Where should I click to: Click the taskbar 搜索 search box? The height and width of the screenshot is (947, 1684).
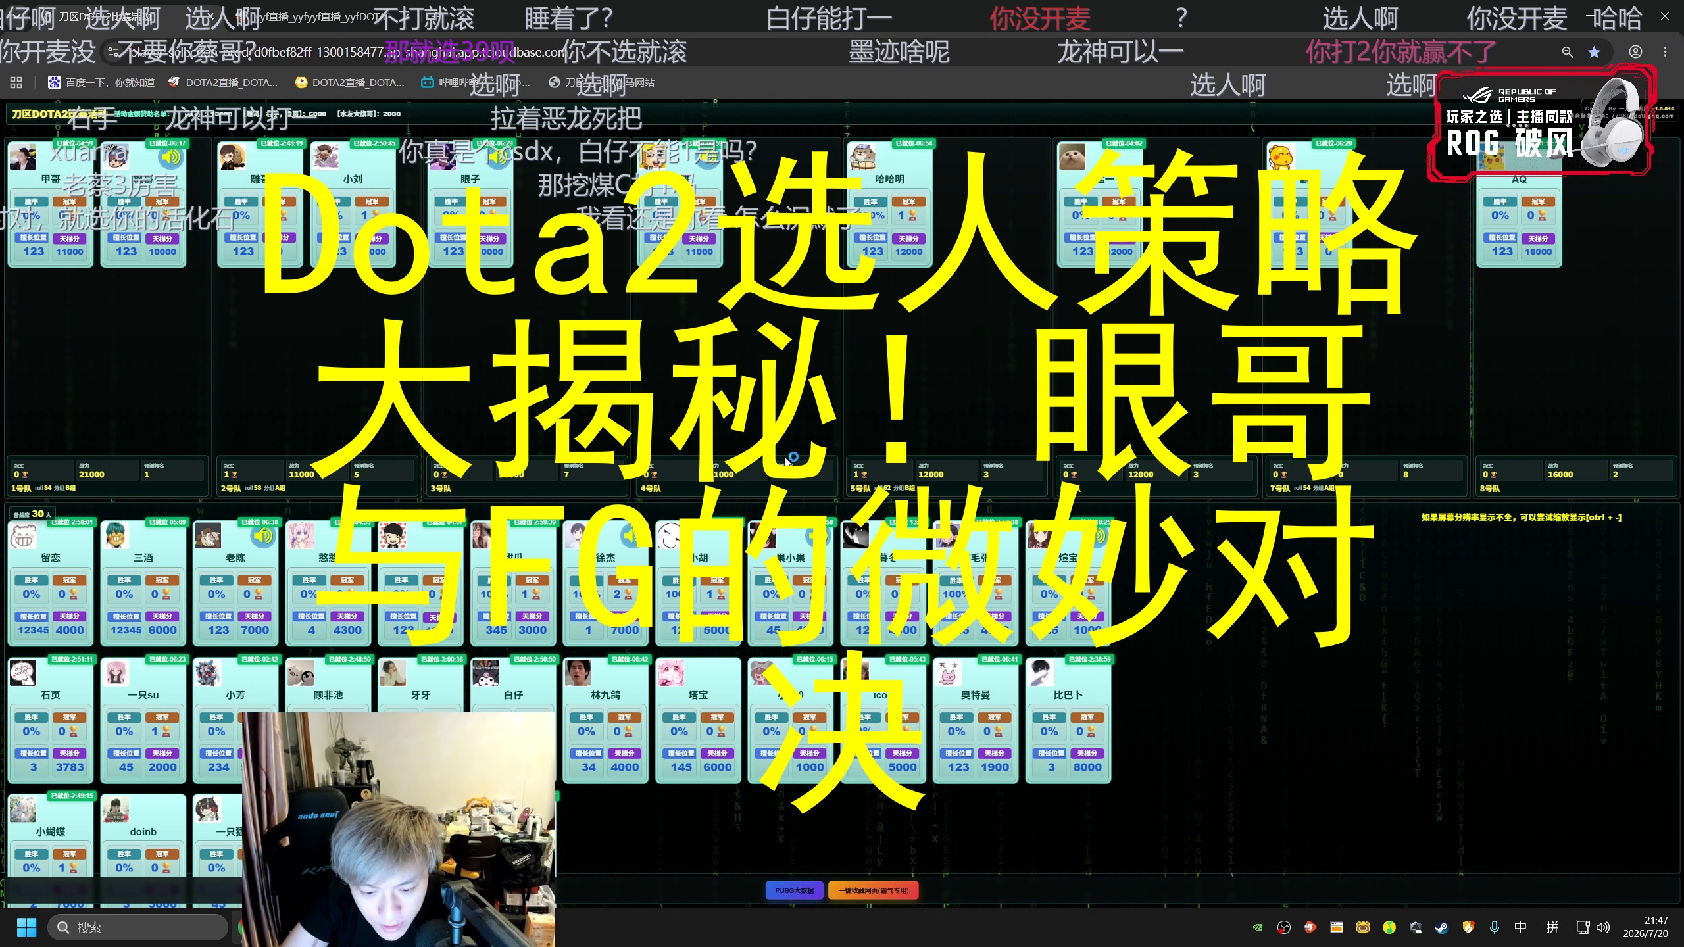(x=137, y=928)
